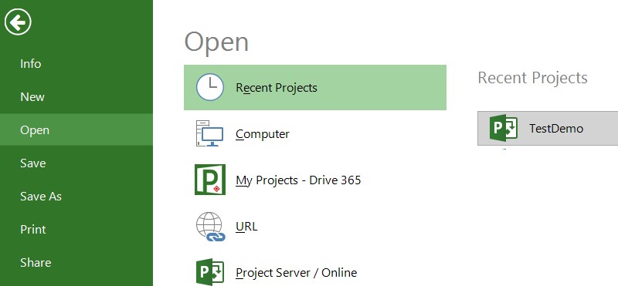Screen dimensions: 618x286
Task: Select the Computer location label
Action: pyautogui.click(x=263, y=134)
